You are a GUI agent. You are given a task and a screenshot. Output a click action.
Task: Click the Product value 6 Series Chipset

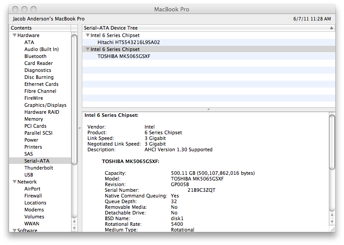(x=163, y=133)
